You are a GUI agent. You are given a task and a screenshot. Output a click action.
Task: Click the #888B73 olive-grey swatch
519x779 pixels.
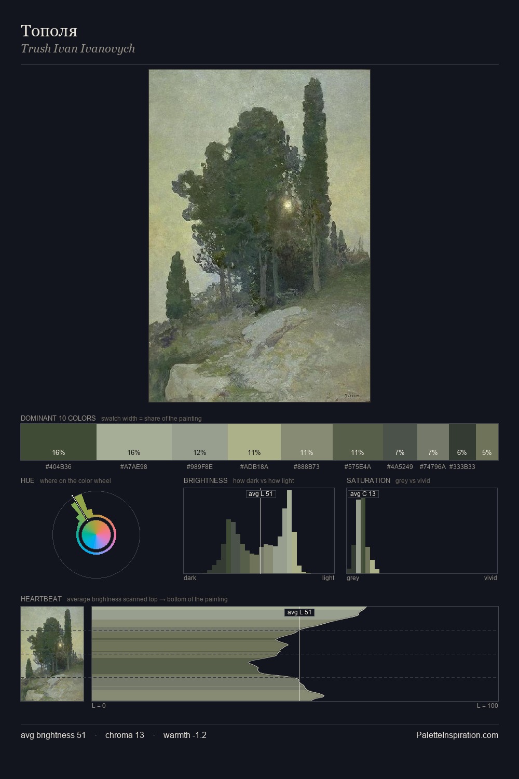point(307,442)
